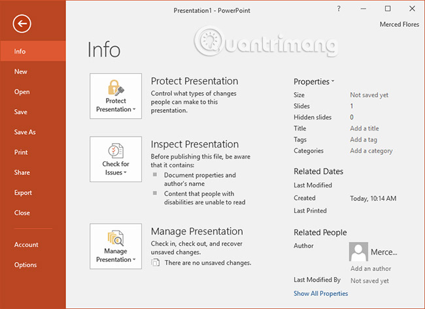Select the Info tab
The width and height of the screenshot is (425, 309).
(x=33, y=51)
